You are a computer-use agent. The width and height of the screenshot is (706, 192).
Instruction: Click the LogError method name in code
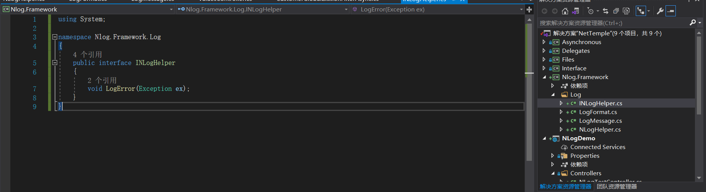tap(120, 89)
